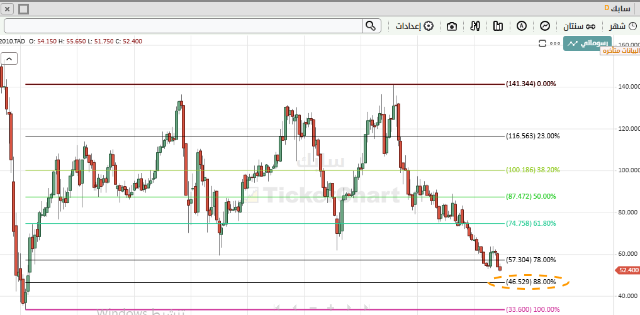
Task: Open the three-dots chart options menu
Action: click(x=554, y=43)
